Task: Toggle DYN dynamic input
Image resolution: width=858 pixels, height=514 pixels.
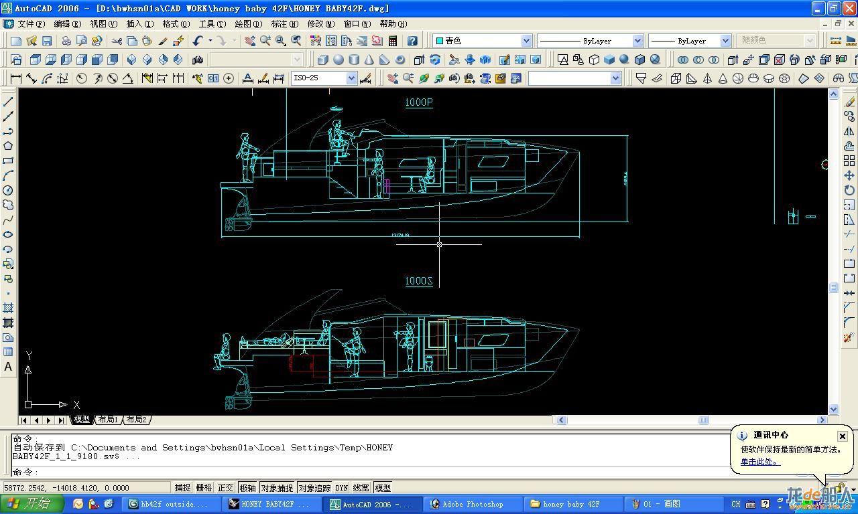Action: 342,488
